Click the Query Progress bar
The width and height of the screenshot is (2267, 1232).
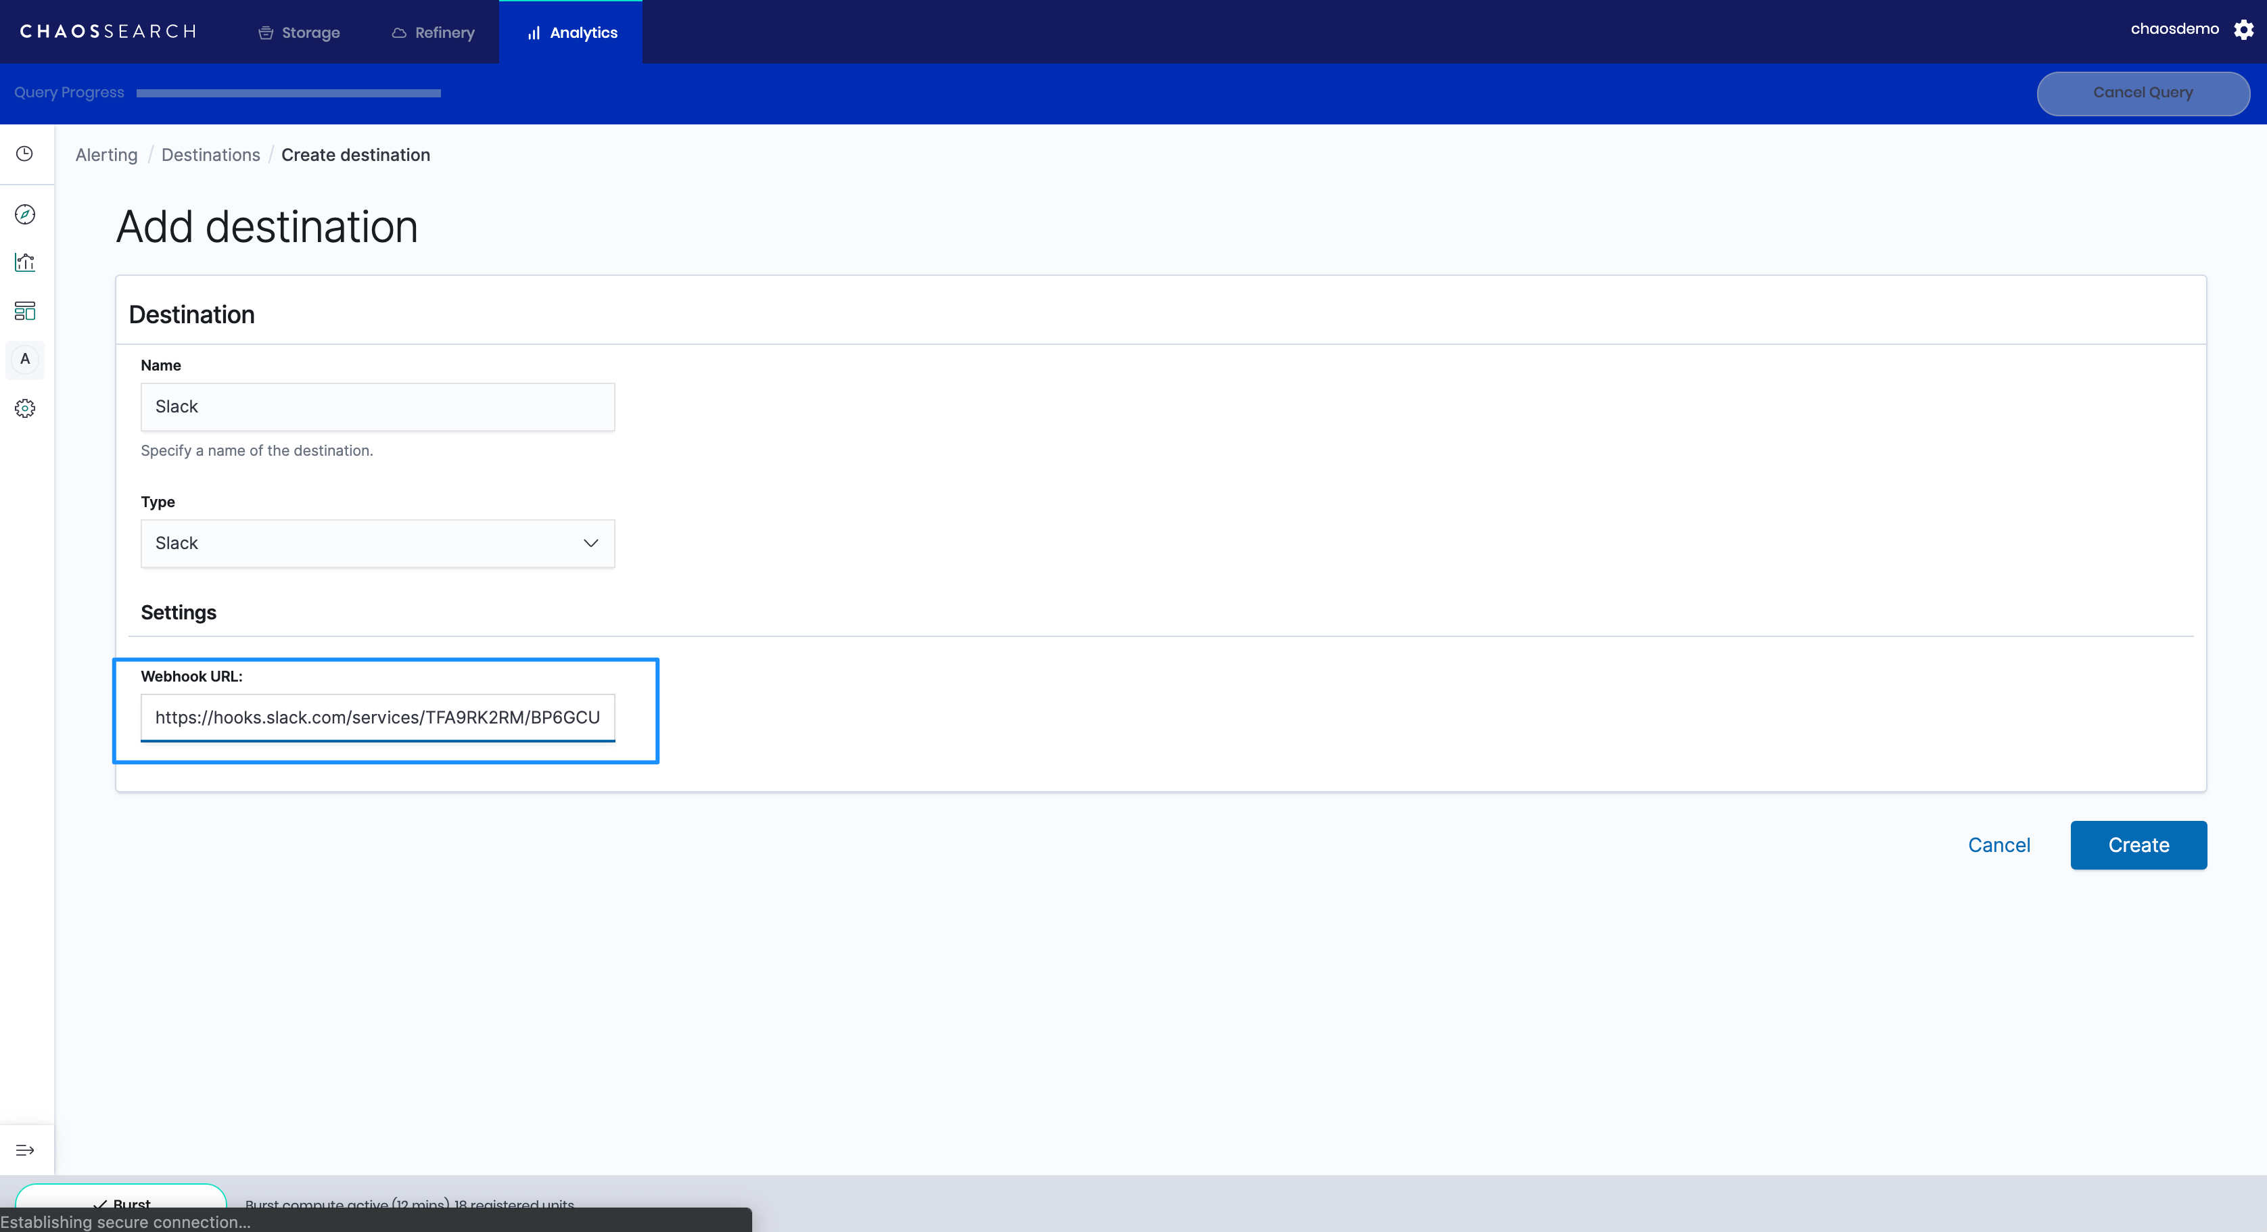288,93
